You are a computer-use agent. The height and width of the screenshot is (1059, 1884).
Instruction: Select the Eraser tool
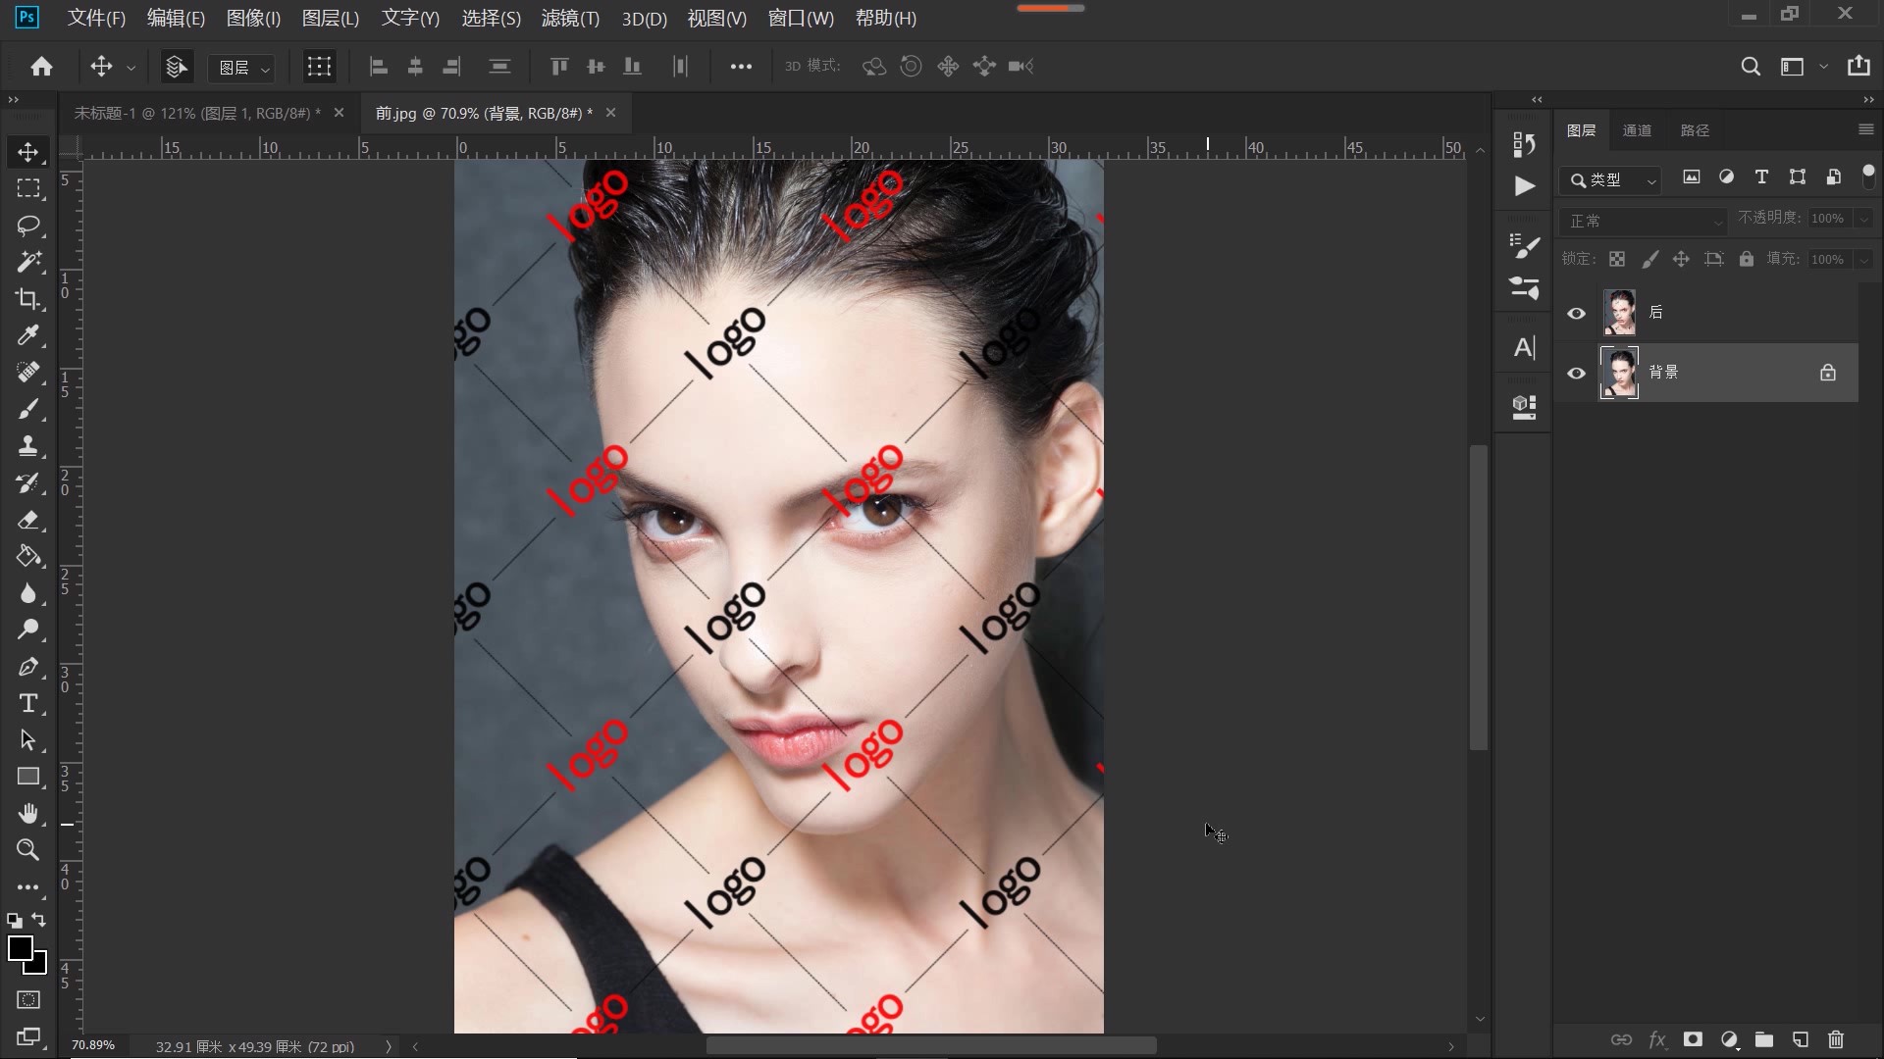click(27, 520)
